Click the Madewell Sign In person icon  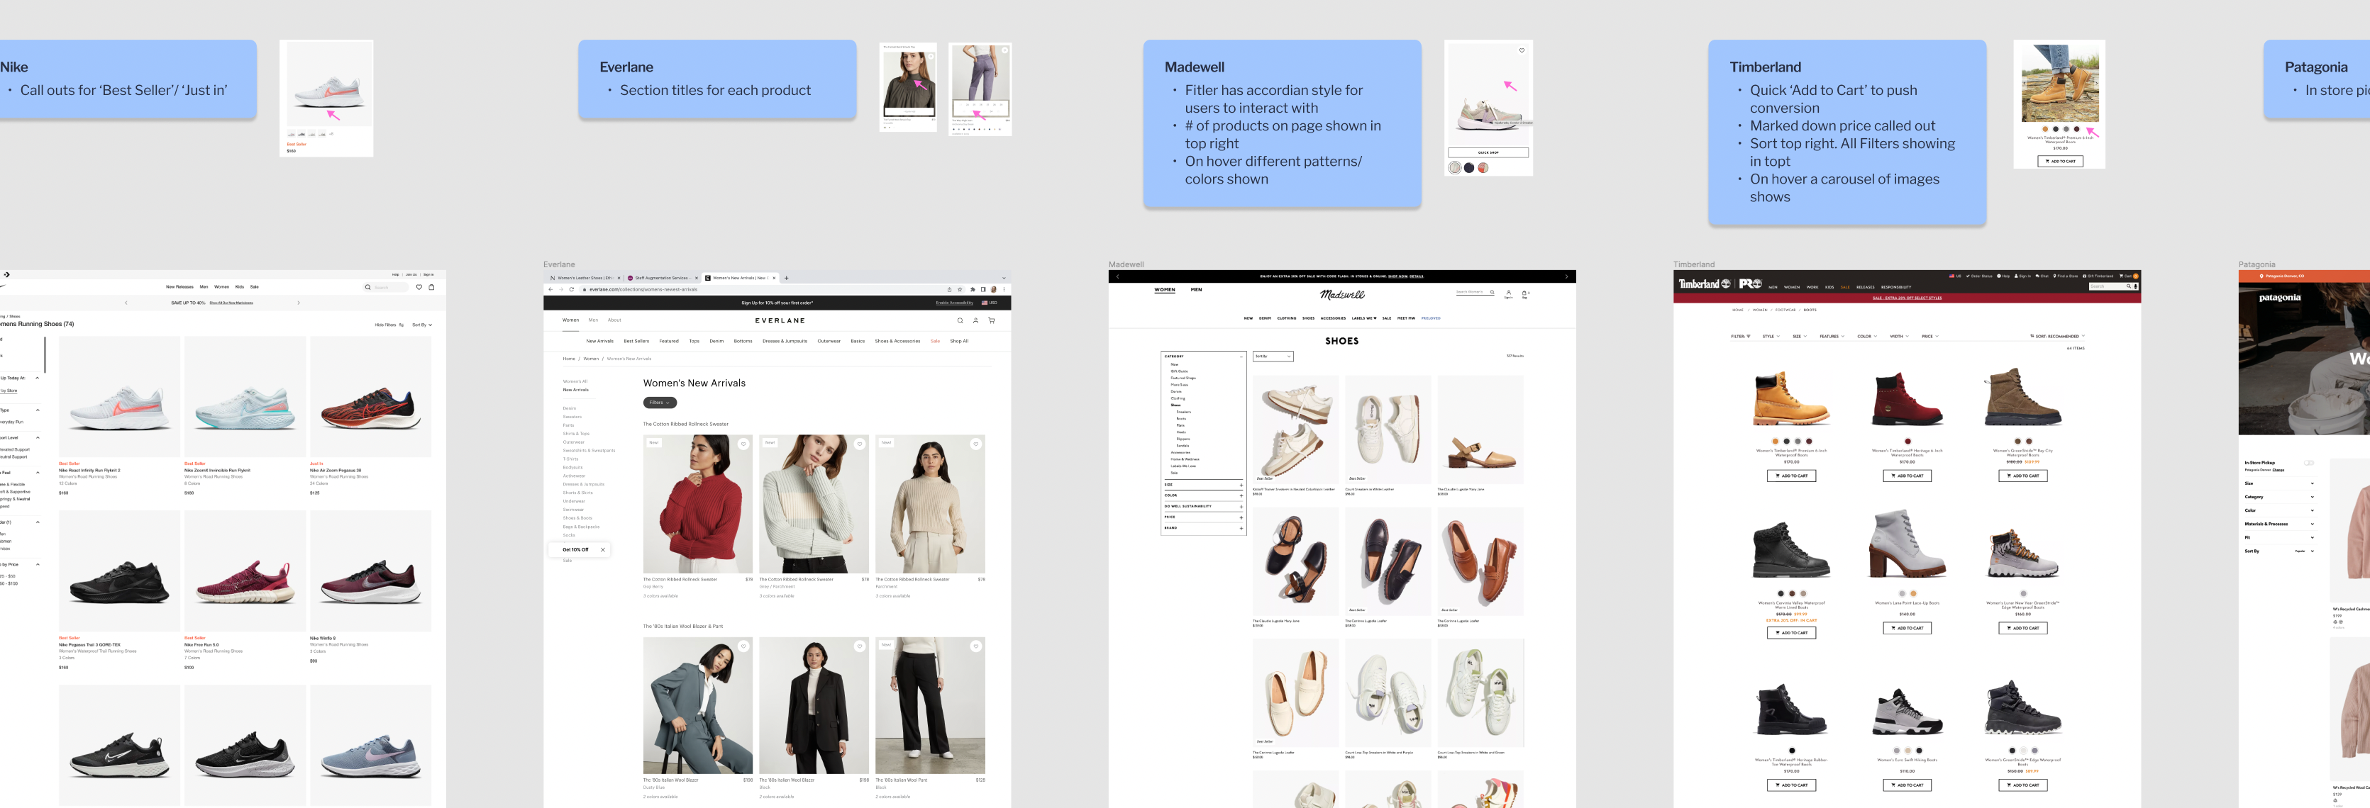point(1508,292)
